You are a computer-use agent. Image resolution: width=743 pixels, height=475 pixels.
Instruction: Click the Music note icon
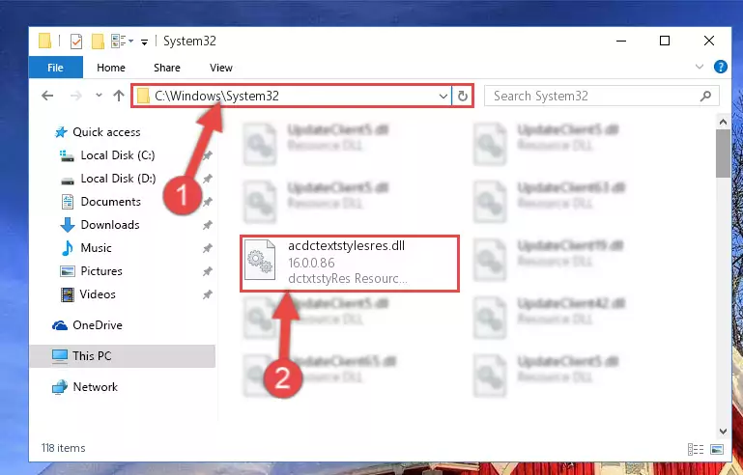tap(68, 248)
